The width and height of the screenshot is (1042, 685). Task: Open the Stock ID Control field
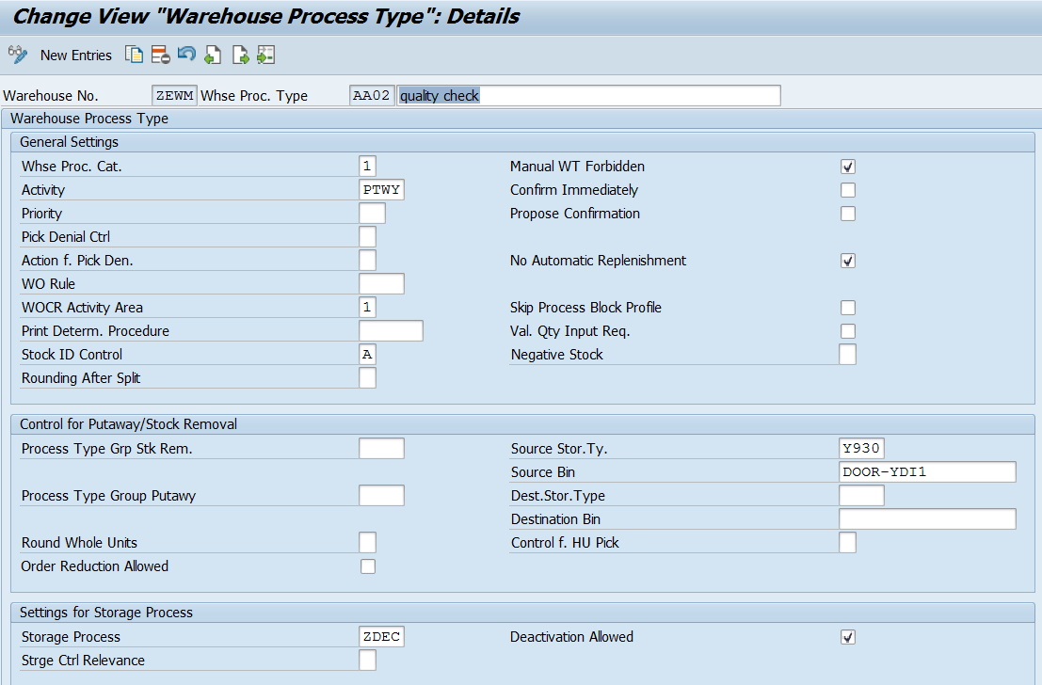367,355
